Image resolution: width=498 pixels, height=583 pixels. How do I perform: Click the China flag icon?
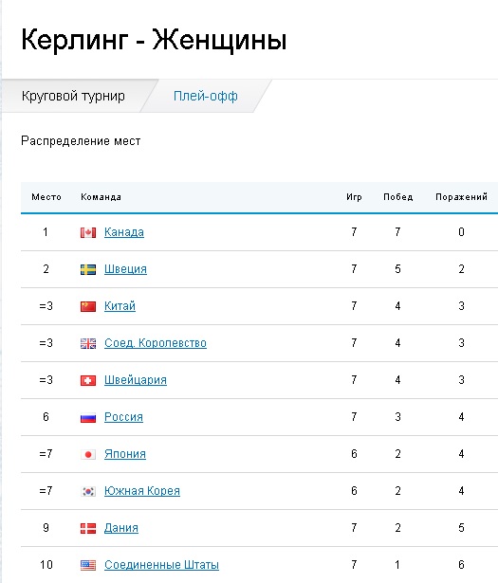(88, 306)
